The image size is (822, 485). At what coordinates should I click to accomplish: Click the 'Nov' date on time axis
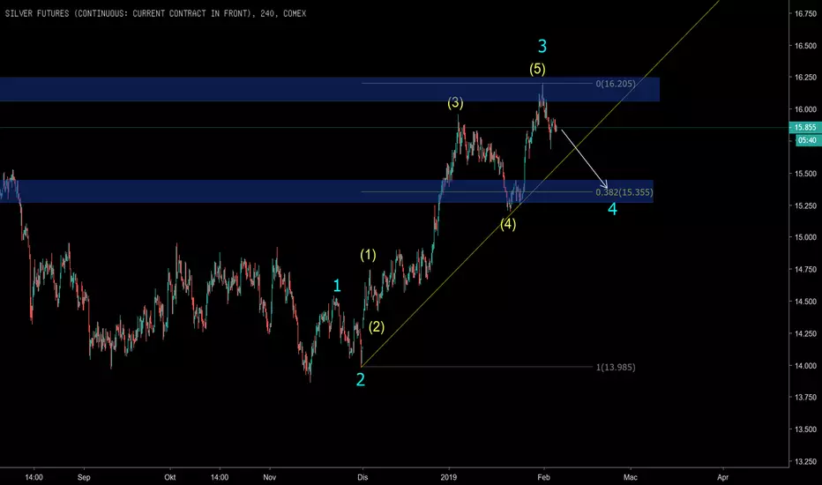click(x=270, y=477)
